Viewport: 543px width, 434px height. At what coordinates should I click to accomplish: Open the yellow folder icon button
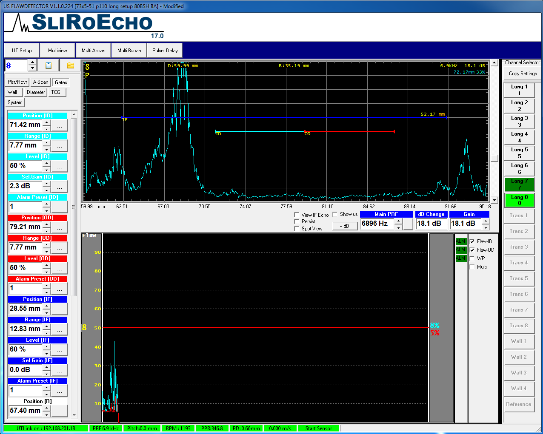(x=70, y=65)
